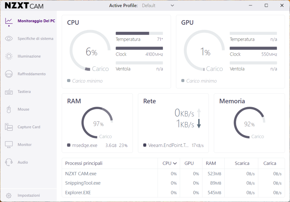Select the Mouse icon in sidebar
Image resolution: width=290 pixels, height=202 pixels.
(9, 109)
